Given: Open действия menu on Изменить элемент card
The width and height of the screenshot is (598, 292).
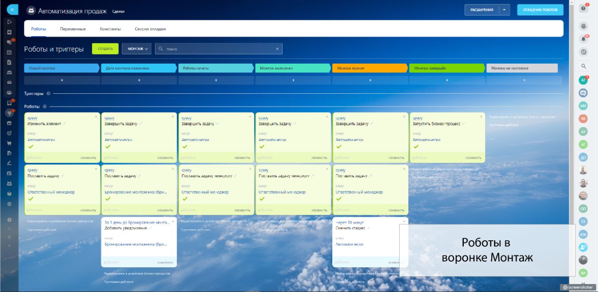Looking at the screenshot, I should click(34, 158).
